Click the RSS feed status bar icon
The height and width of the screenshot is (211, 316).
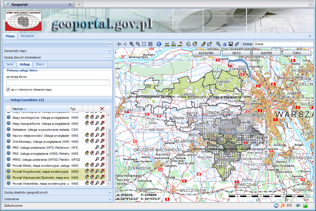(x=283, y=206)
